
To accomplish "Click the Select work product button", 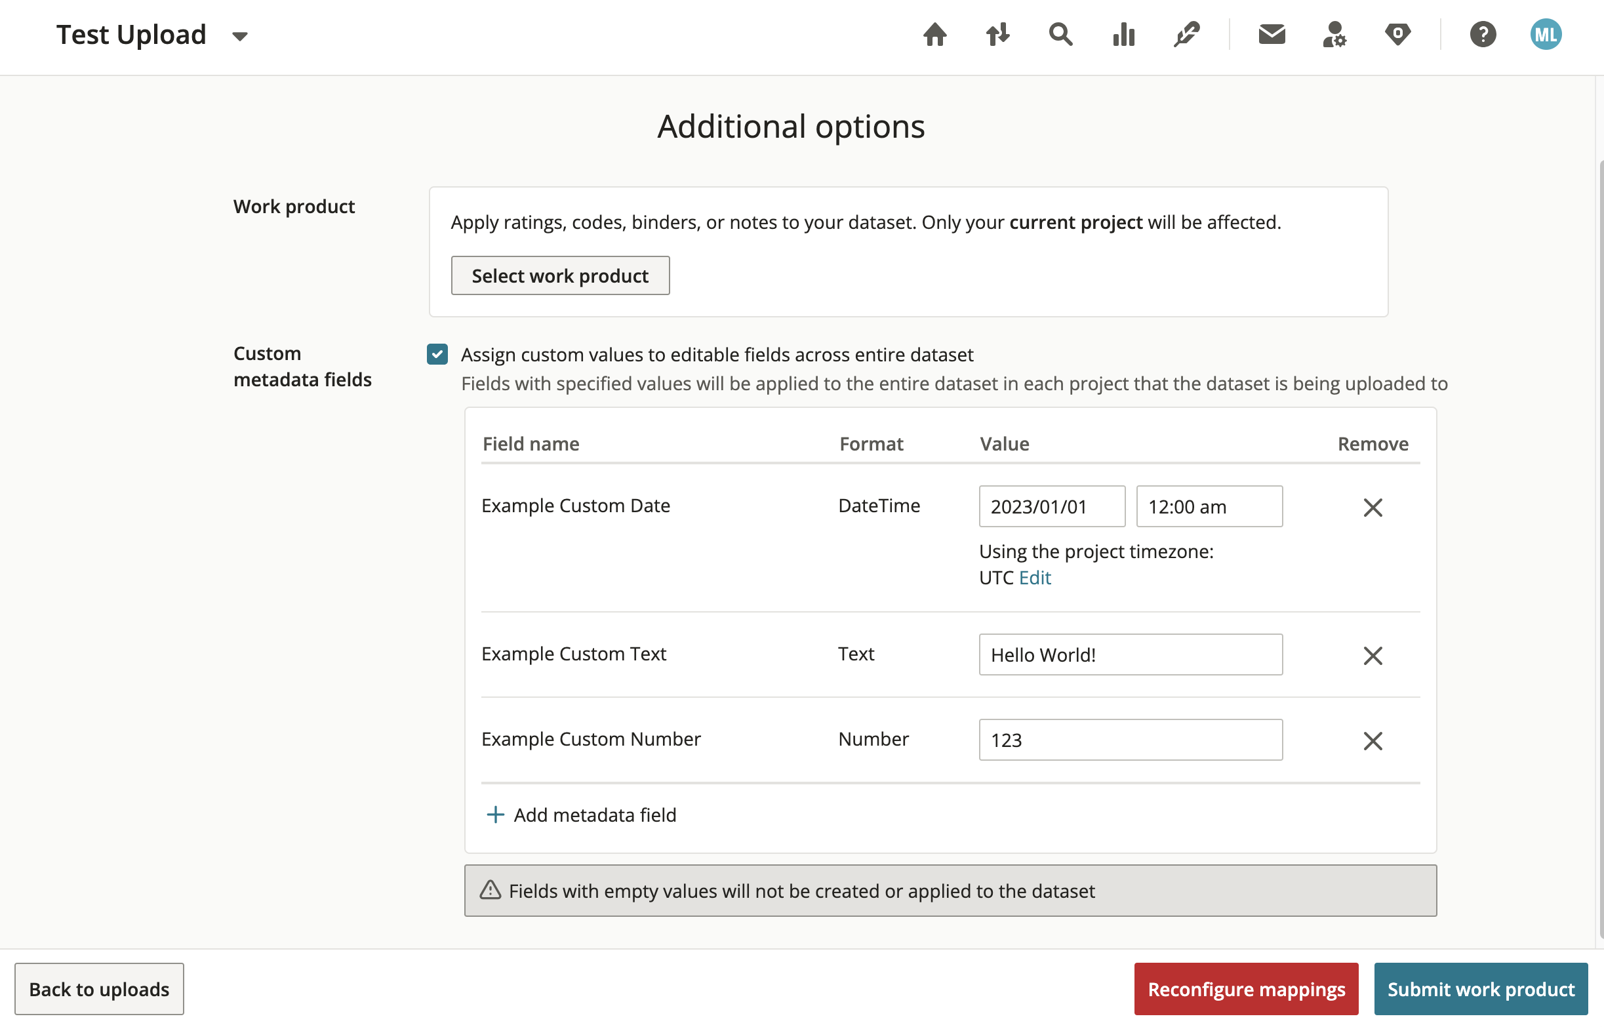I will (x=560, y=275).
